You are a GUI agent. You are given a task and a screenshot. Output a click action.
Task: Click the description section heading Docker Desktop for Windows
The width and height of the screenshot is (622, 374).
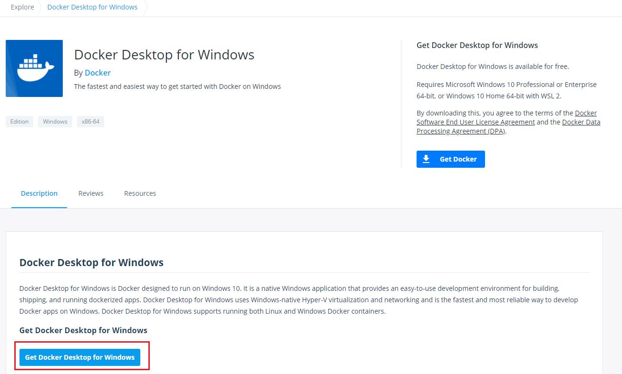coord(91,262)
